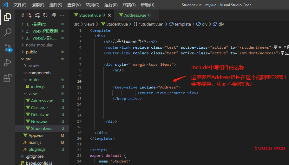Click the New Folder icon in explorer toolbar
The height and width of the screenshot is (165, 289).
[x=37, y=15]
